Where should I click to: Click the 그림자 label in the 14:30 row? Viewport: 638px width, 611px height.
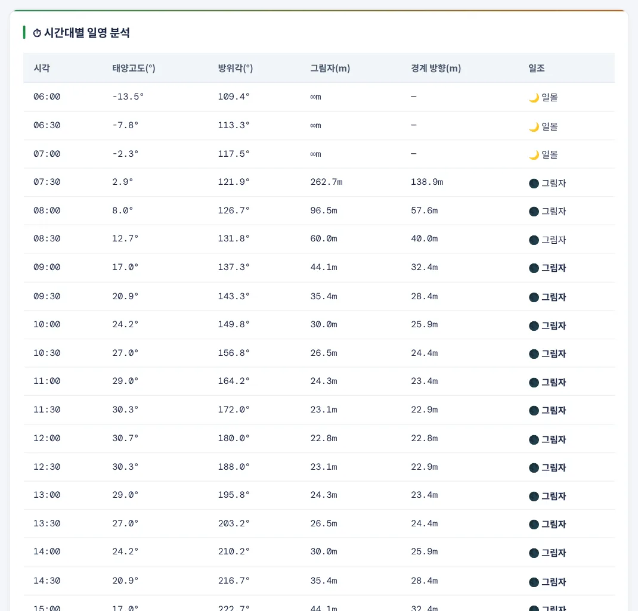click(554, 582)
